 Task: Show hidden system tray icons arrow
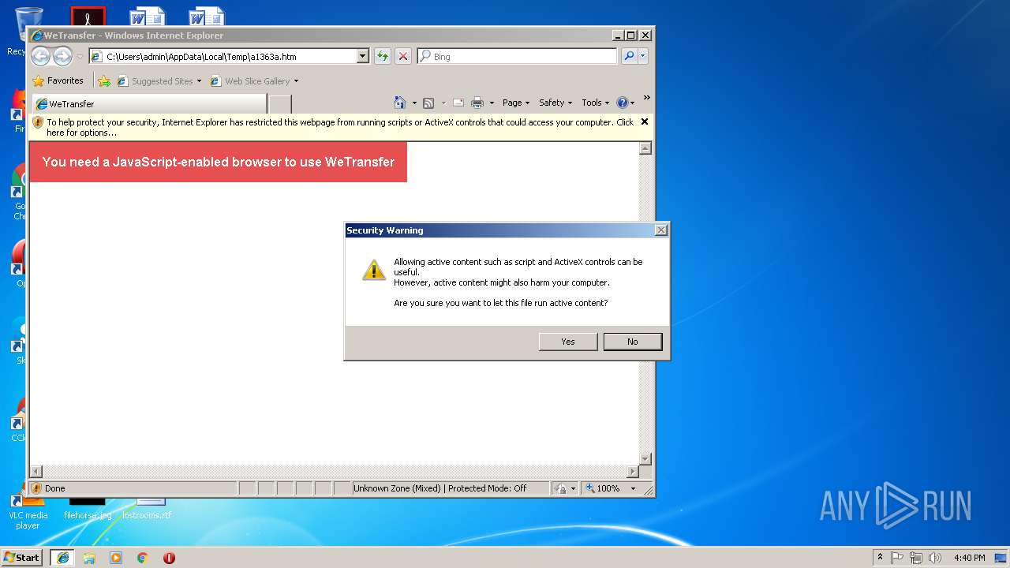pyautogui.click(x=880, y=558)
